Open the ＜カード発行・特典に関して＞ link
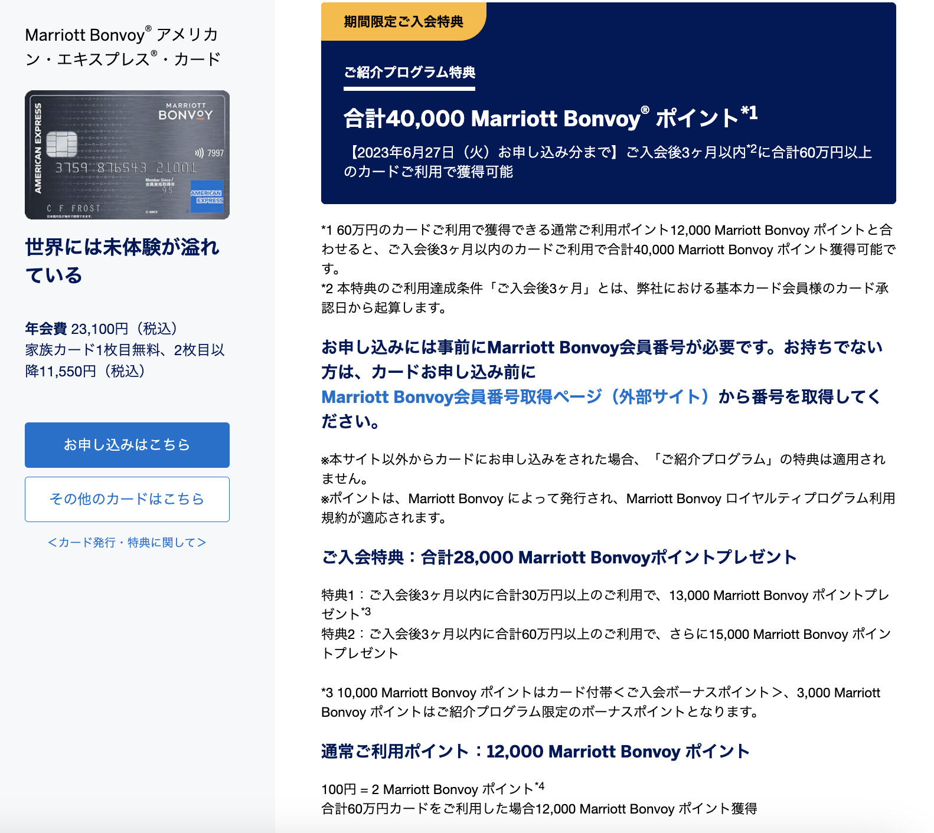This screenshot has width=934, height=833. tap(127, 542)
